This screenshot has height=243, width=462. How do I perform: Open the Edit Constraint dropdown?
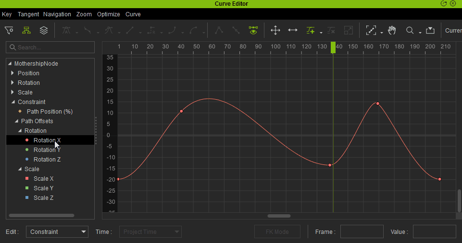click(x=57, y=231)
